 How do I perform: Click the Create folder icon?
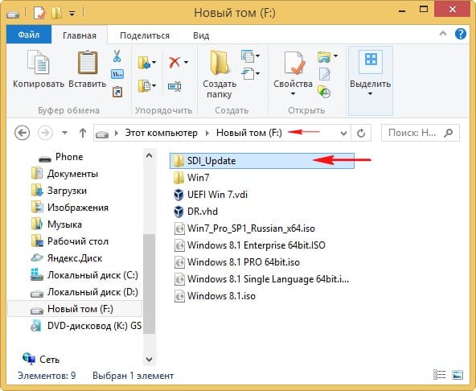coord(220,63)
